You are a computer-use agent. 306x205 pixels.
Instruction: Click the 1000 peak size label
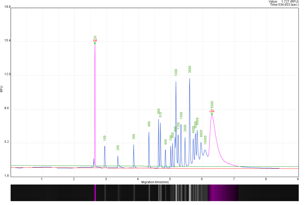pos(176,72)
